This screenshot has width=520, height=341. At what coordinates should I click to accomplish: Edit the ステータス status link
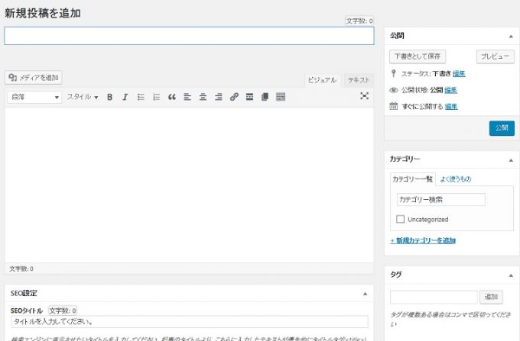[459, 73]
